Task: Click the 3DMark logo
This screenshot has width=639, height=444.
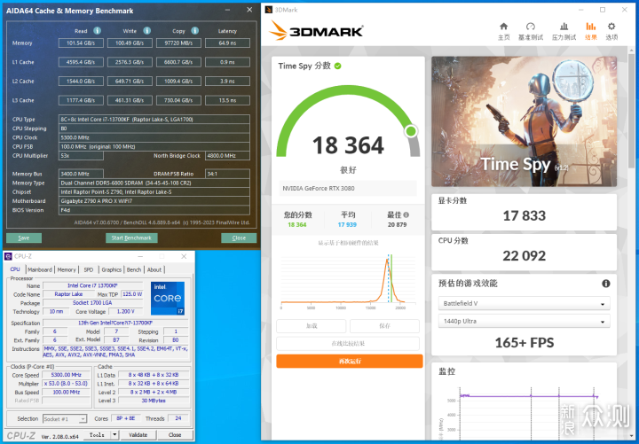Action: click(316, 30)
